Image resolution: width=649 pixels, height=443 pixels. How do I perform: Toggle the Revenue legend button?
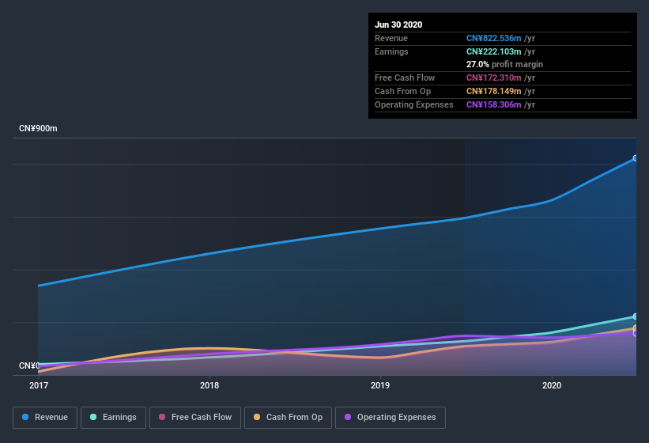[x=45, y=418]
